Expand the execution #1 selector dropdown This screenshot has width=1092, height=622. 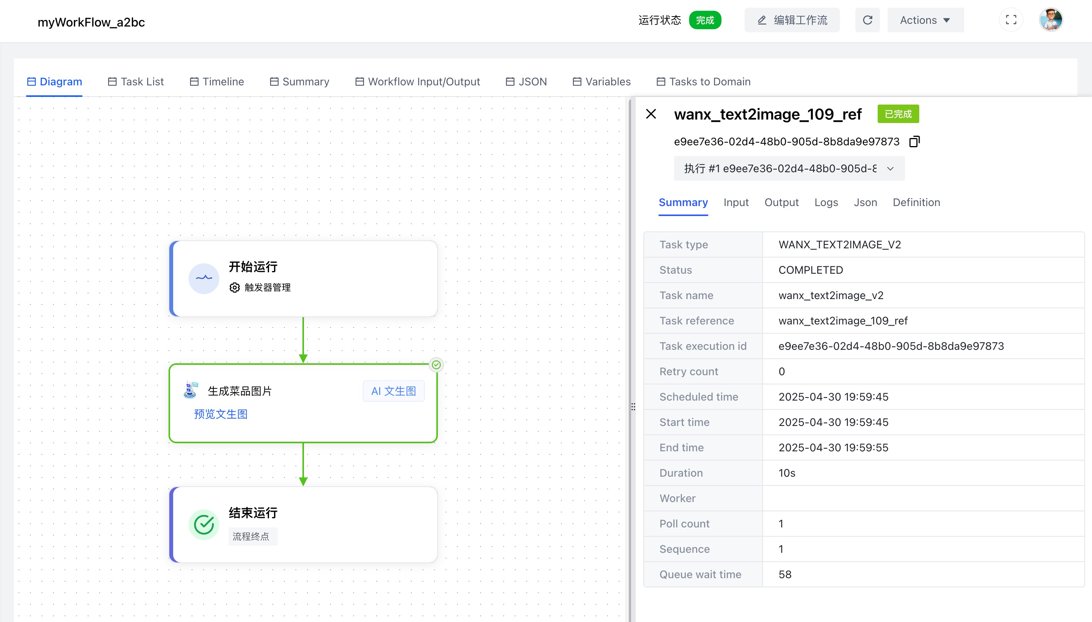click(x=789, y=168)
